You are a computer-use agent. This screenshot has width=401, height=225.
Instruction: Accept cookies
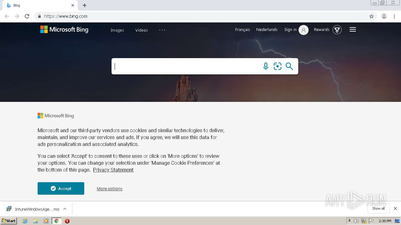tap(61, 188)
